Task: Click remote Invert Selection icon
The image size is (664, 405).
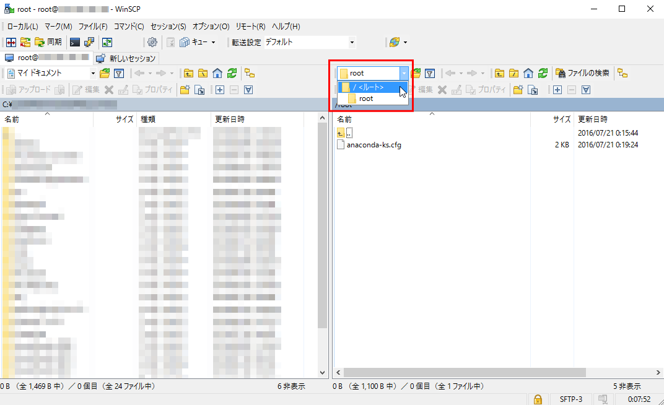Action: [x=586, y=90]
